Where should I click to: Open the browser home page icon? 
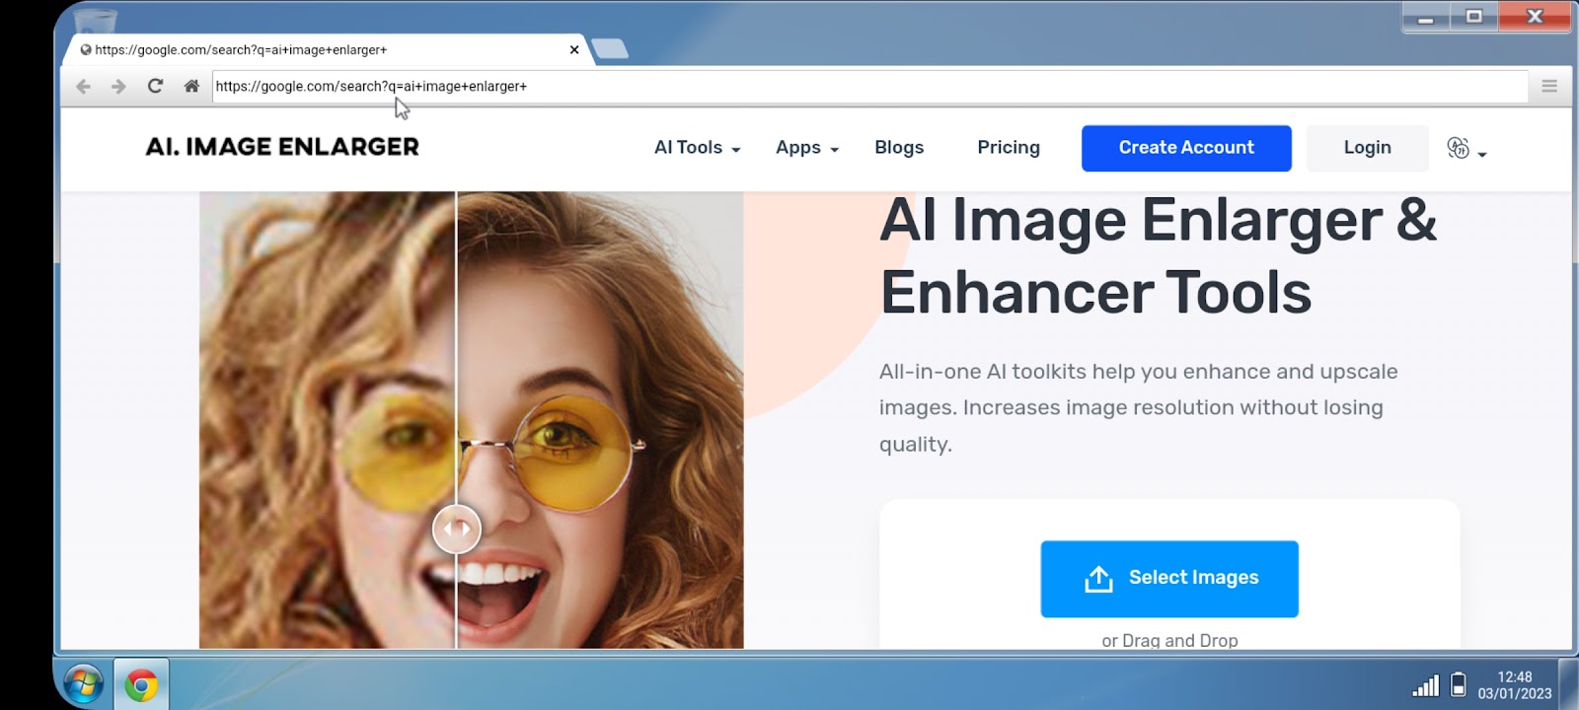click(x=191, y=86)
